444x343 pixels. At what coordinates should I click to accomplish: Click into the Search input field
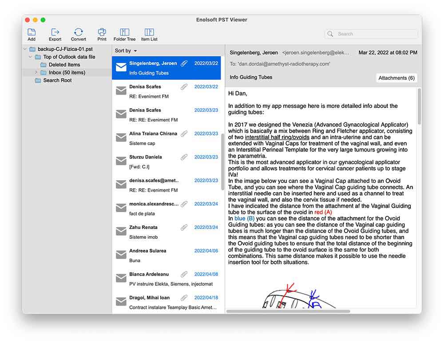[x=375, y=34]
